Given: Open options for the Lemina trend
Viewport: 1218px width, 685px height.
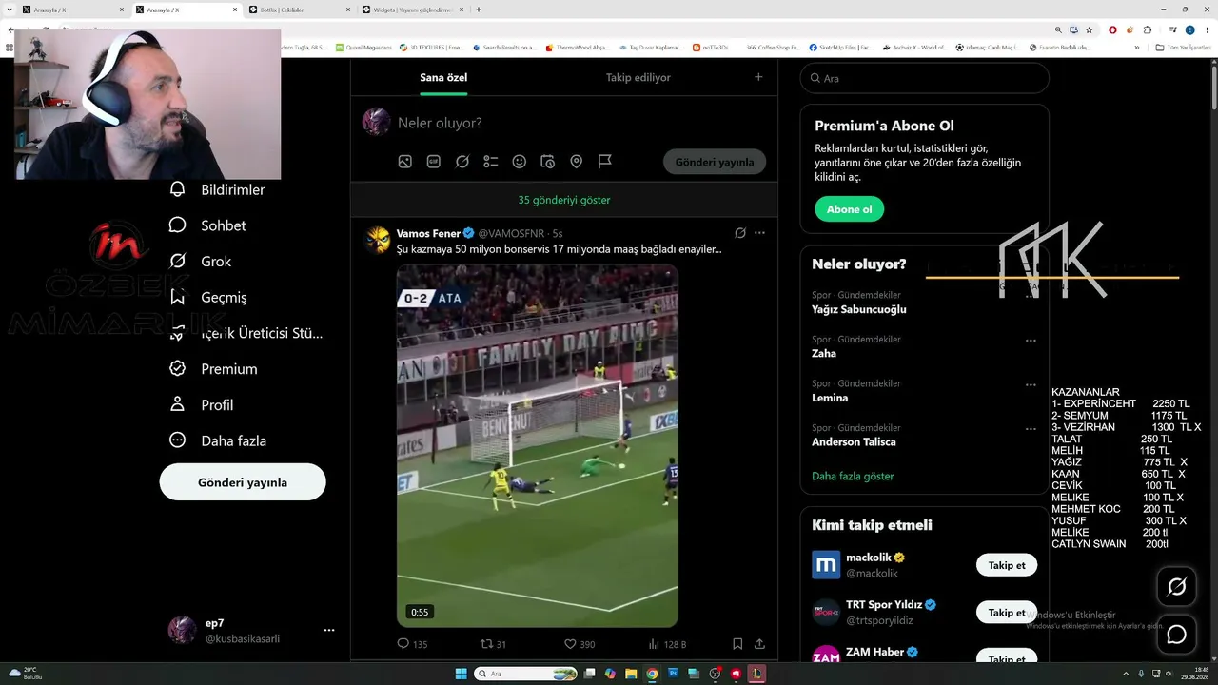Looking at the screenshot, I should [x=1031, y=385].
